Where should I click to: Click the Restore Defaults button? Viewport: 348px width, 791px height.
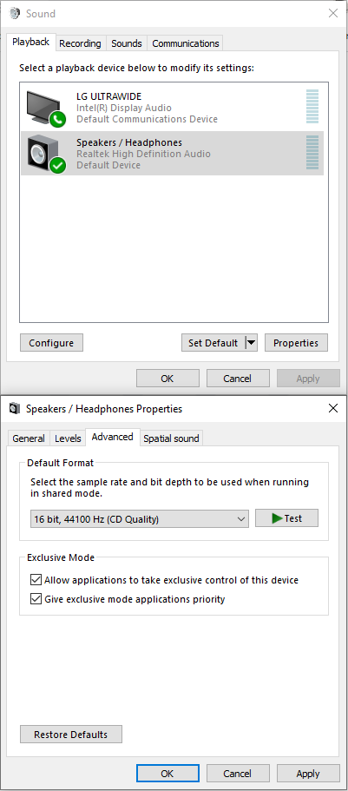coord(71,735)
